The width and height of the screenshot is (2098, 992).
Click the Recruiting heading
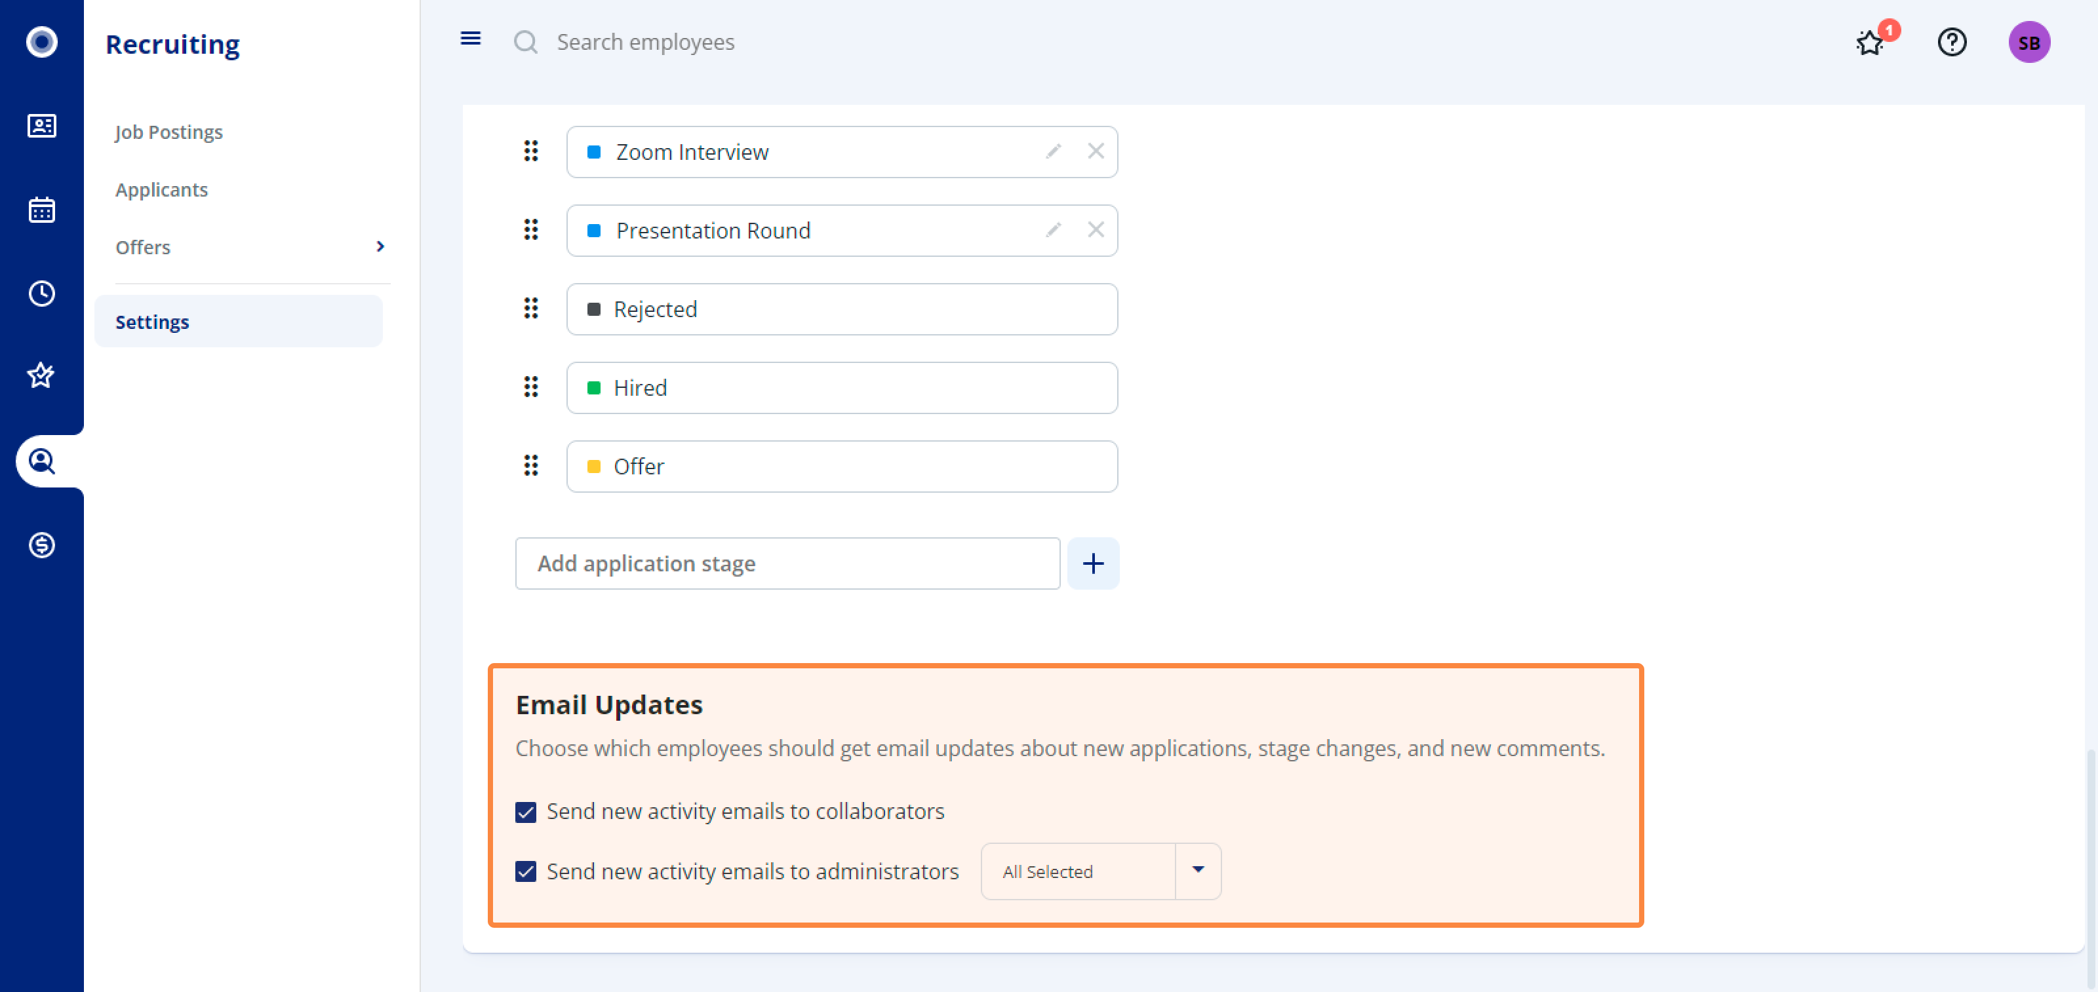coord(172,44)
